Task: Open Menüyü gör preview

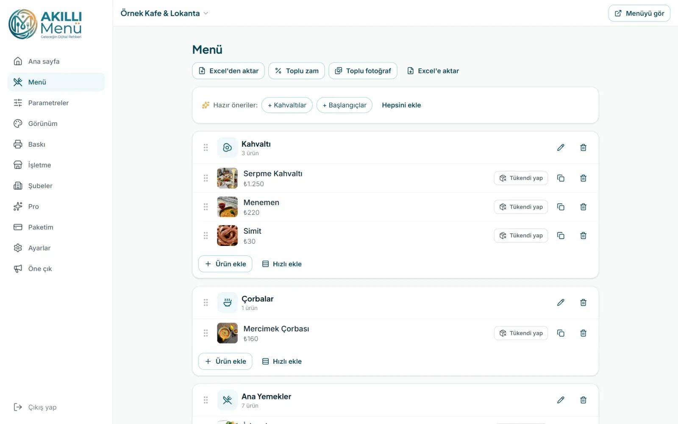Action: click(x=639, y=13)
